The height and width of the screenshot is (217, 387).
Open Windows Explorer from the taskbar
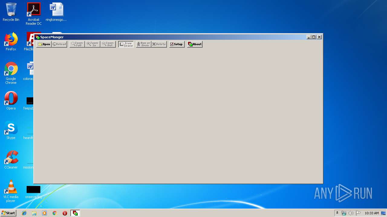34,213
